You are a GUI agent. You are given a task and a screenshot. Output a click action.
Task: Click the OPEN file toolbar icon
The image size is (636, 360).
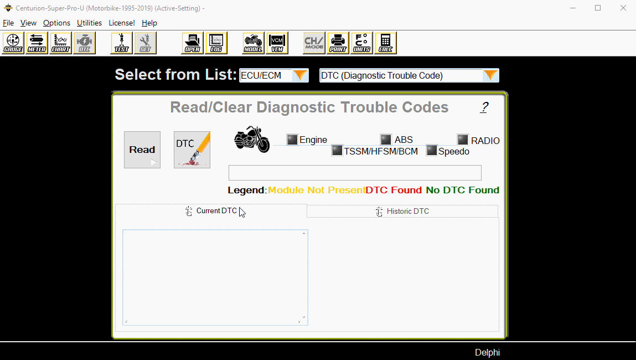click(192, 43)
